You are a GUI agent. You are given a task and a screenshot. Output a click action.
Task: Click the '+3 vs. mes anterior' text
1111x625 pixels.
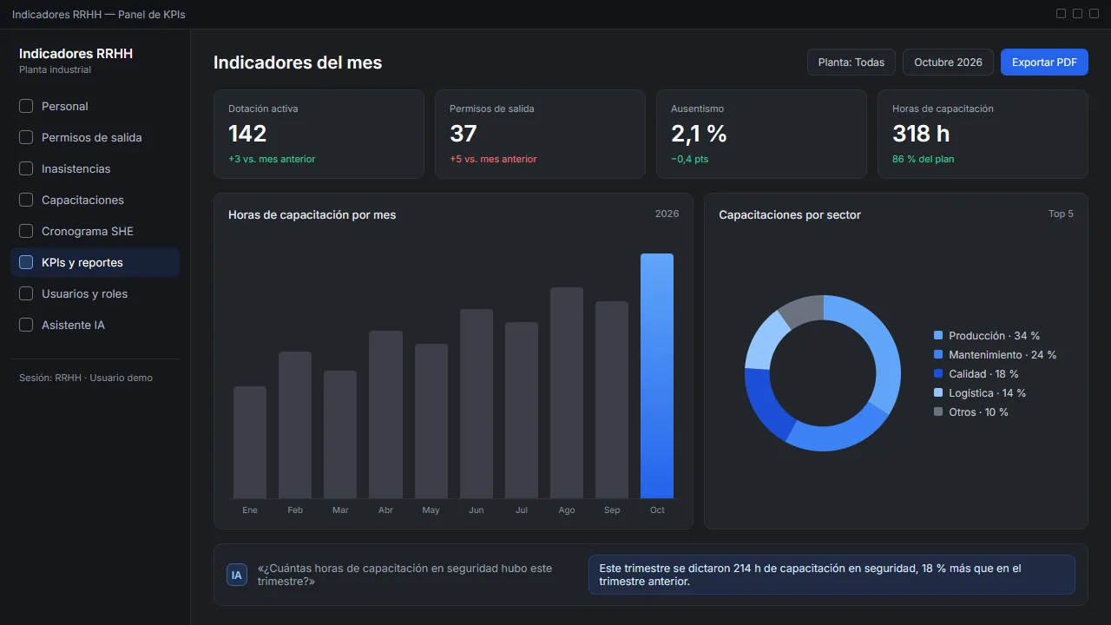coord(272,159)
